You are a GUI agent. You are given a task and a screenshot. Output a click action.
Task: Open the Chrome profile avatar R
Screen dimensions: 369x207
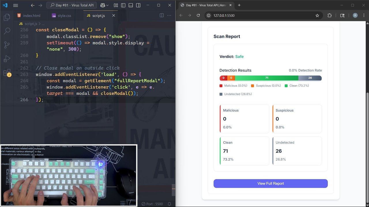[355, 16]
